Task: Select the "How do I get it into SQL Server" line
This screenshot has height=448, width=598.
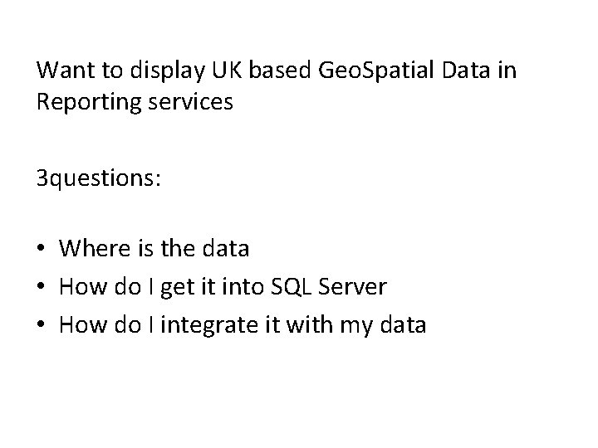Action: click(x=224, y=286)
